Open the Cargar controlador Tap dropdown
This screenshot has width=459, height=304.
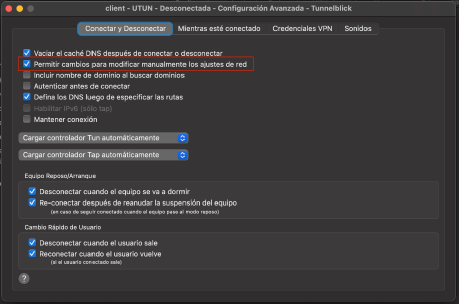[103, 155]
